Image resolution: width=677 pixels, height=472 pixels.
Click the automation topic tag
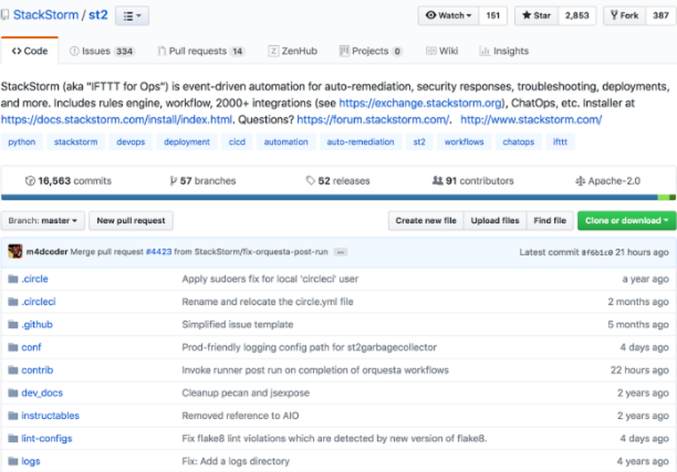point(286,142)
